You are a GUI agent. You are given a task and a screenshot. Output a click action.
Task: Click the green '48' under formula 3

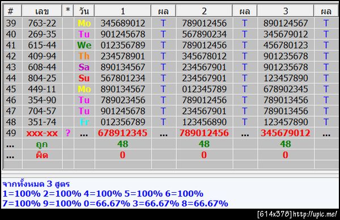[286, 144]
